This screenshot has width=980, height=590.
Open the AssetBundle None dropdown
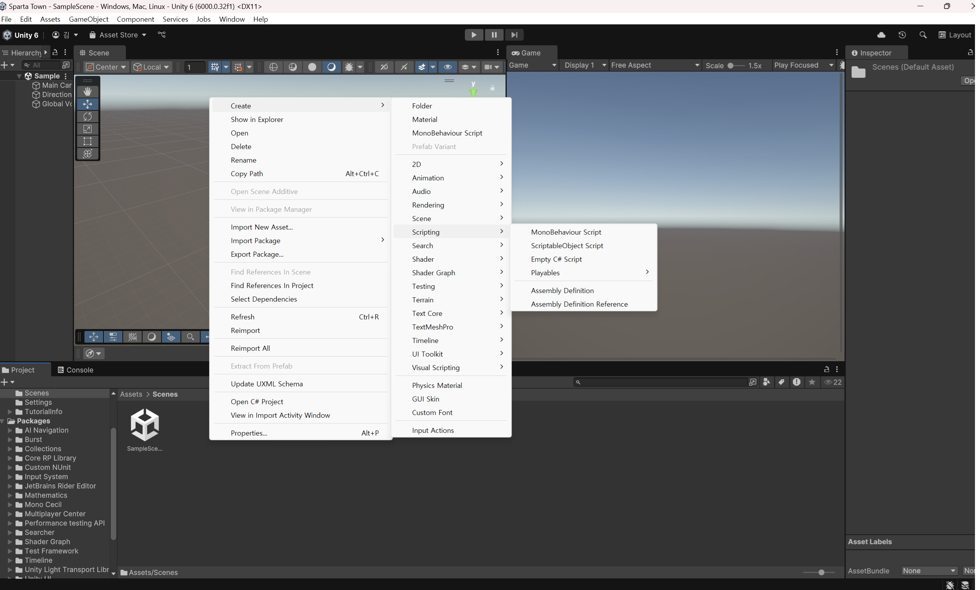[929, 571]
